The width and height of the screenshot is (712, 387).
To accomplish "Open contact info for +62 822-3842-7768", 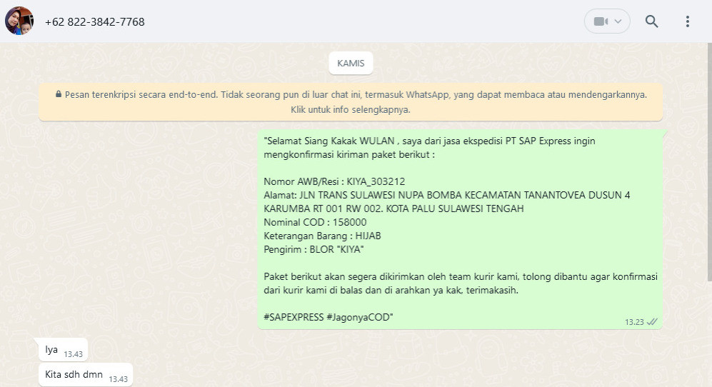I will click(x=94, y=22).
